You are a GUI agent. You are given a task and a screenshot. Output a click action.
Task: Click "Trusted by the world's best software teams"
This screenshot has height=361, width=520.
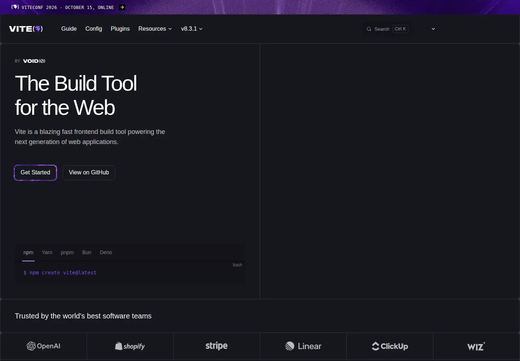[x=83, y=316]
